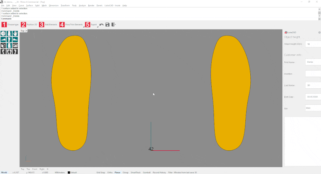Click the Default layer black color swatch
The image size is (321, 174).
(69, 172)
